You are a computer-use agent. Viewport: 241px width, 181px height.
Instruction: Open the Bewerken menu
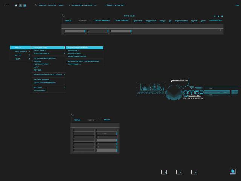point(151,21)
